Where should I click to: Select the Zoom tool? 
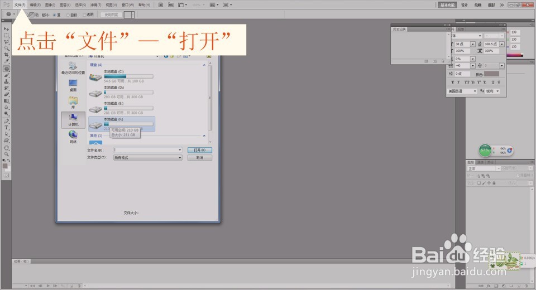coord(6,154)
